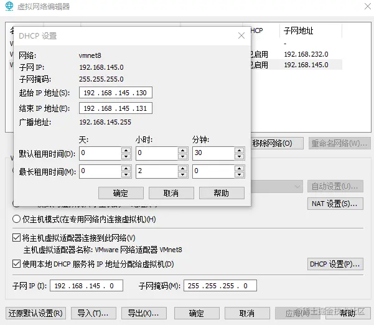The height and width of the screenshot is (325, 374).
Task: Click the 子网 IP (I) field in editor
Action: click(86, 286)
